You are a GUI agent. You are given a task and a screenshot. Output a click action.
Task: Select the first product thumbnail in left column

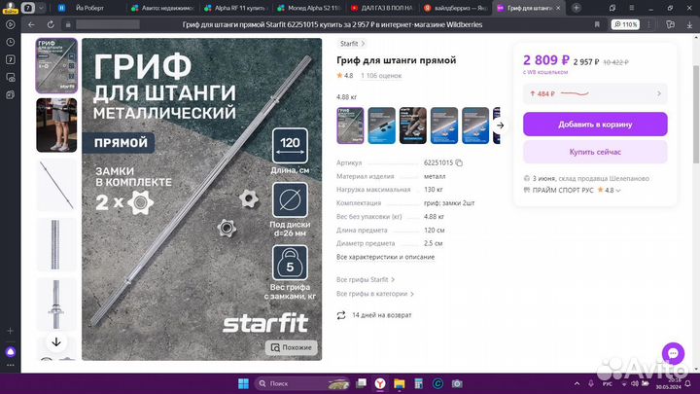pyautogui.click(x=56, y=66)
